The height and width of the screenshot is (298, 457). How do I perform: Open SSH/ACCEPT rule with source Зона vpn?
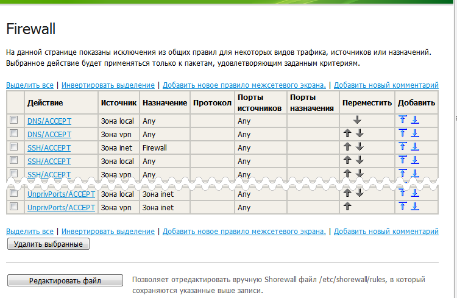pyautogui.click(x=49, y=174)
